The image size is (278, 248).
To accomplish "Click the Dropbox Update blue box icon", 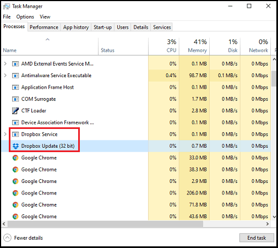I will [15, 146].
